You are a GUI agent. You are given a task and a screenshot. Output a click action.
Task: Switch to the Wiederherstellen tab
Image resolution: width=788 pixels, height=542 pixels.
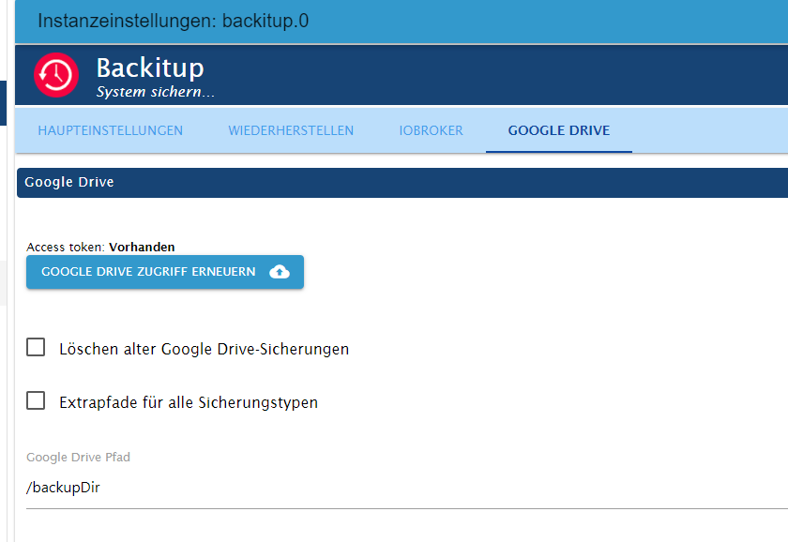(291, 130)
